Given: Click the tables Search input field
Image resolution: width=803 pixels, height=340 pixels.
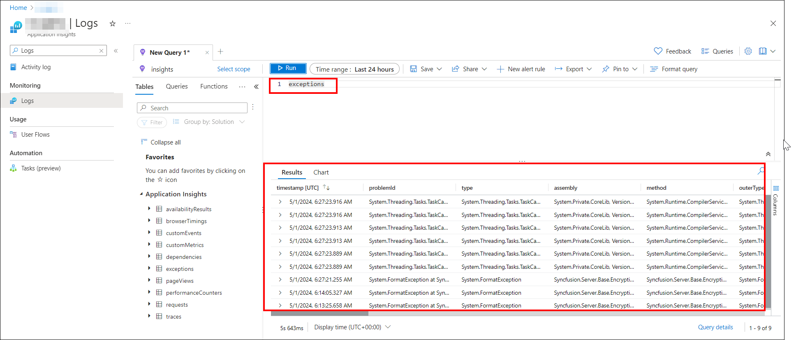Looking at the screenshot, I should (192, 108).
